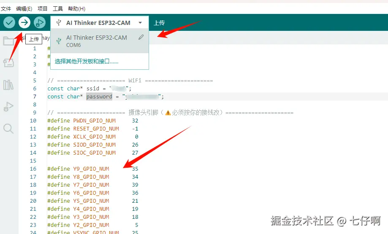Image resolution: width=388 pixels, height=234 pixels.
Task: Click RESET_GPIO_NUM definition text
Action: click(x=96, y=128)
